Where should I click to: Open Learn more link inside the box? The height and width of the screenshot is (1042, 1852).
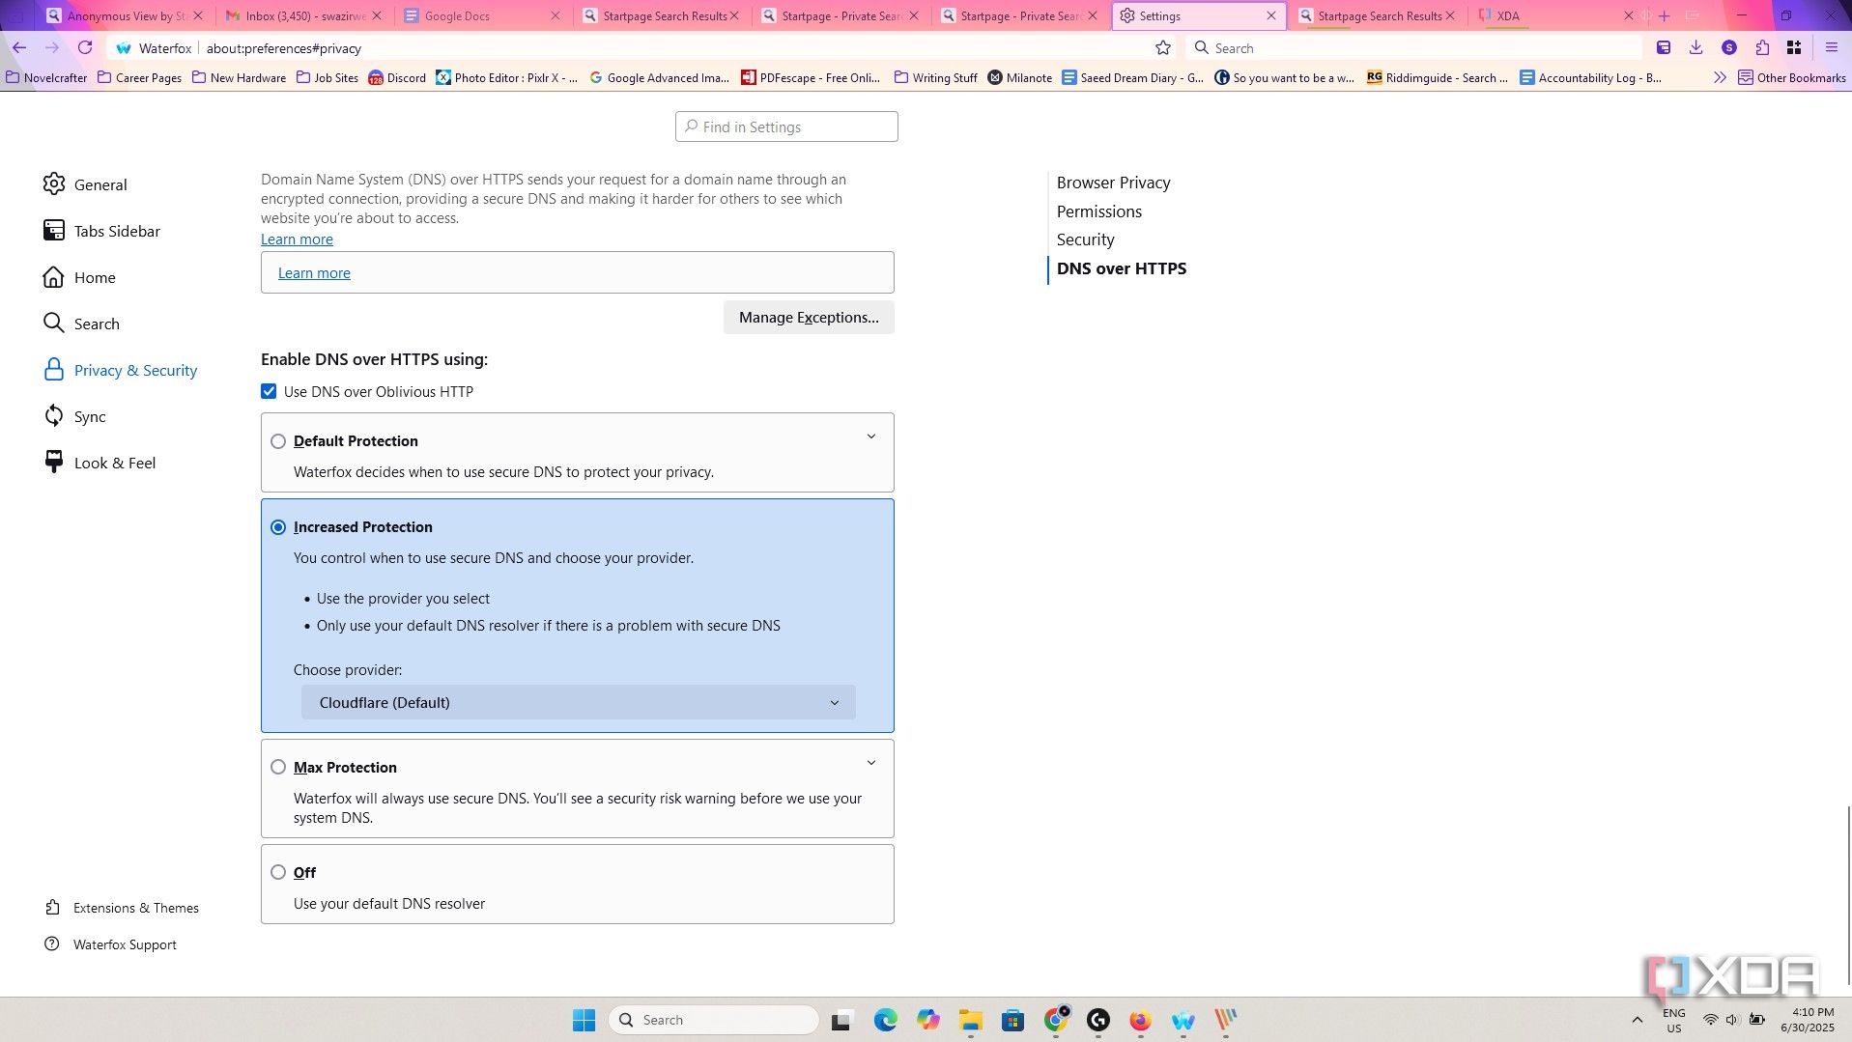(x=314, y=273)
